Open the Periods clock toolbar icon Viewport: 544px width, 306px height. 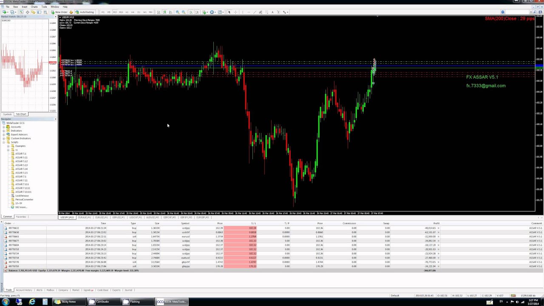(212, 12)
